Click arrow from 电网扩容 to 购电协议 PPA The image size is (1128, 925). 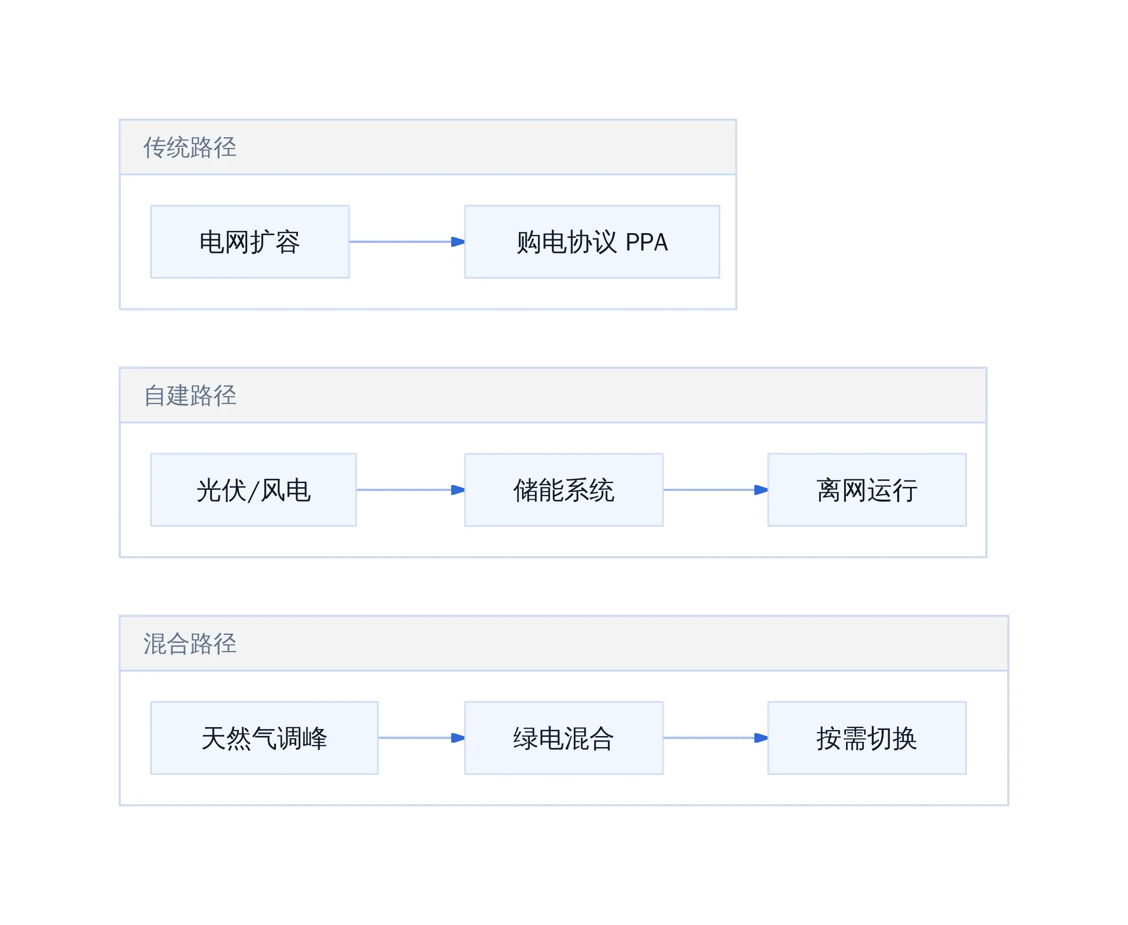407,242
